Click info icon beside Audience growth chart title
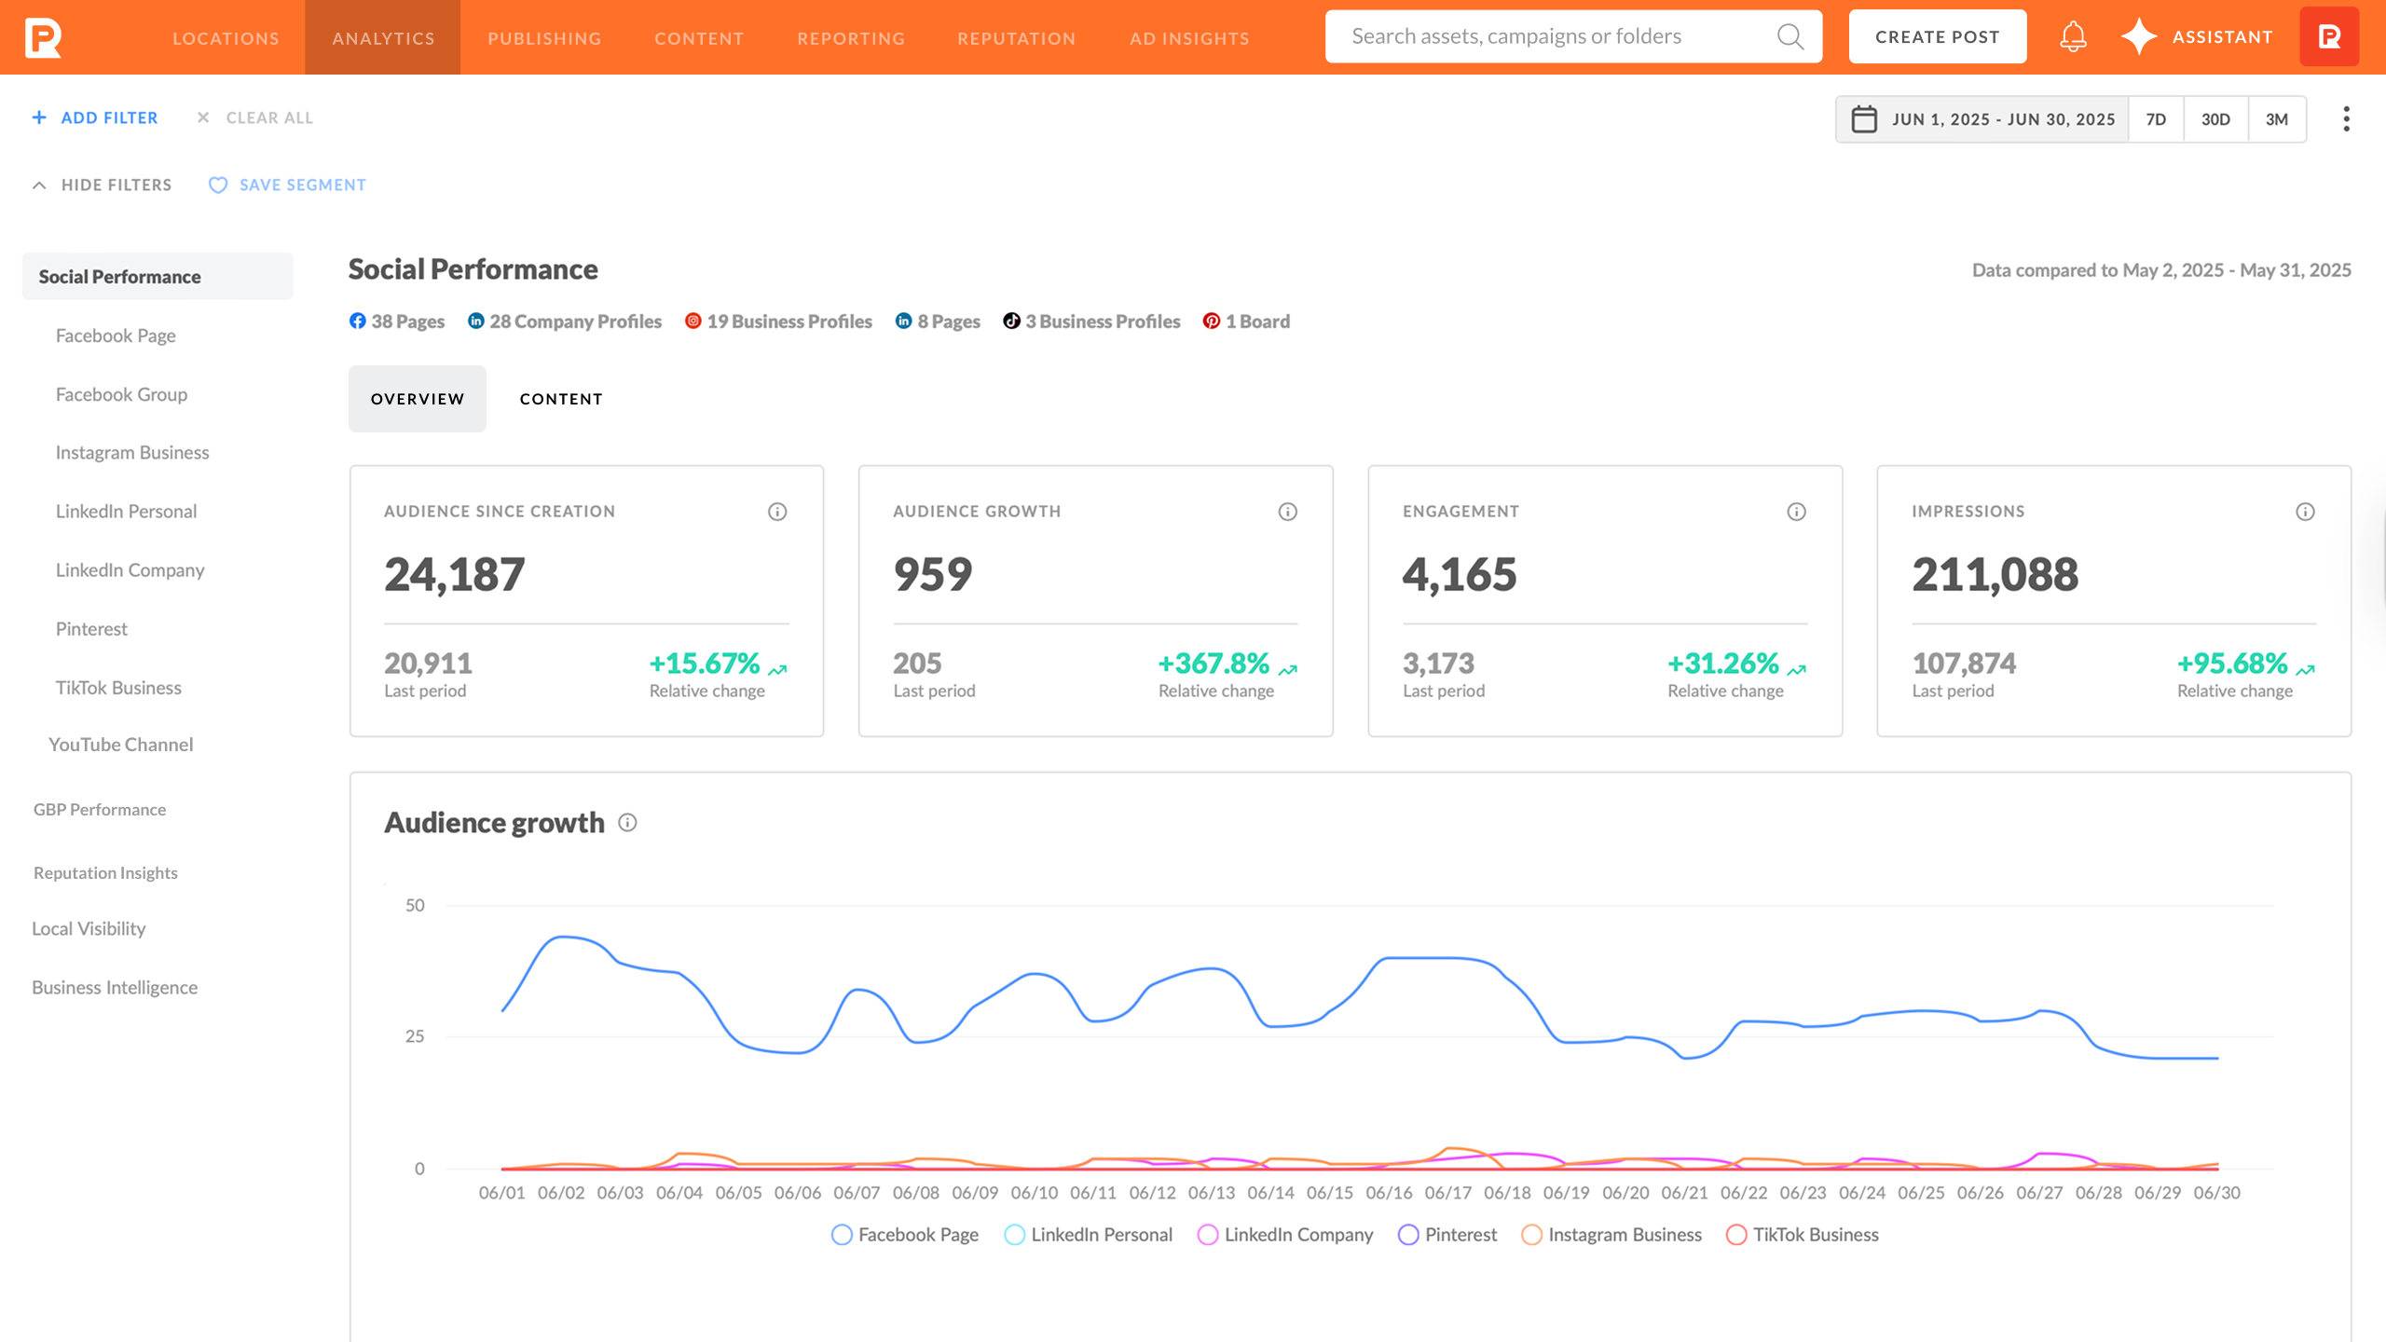Image resolution: width=2386 pixels, height=1342 pixels. (627, 823)
